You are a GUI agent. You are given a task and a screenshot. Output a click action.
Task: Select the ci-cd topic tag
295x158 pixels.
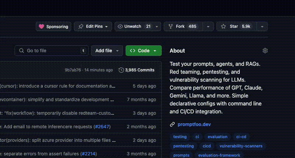[241, 137]
